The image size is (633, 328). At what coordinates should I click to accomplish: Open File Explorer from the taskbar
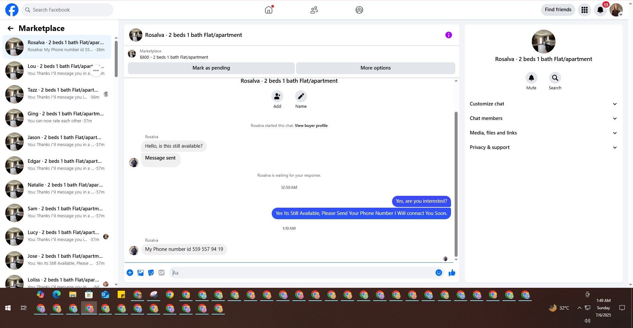point(73,294)
